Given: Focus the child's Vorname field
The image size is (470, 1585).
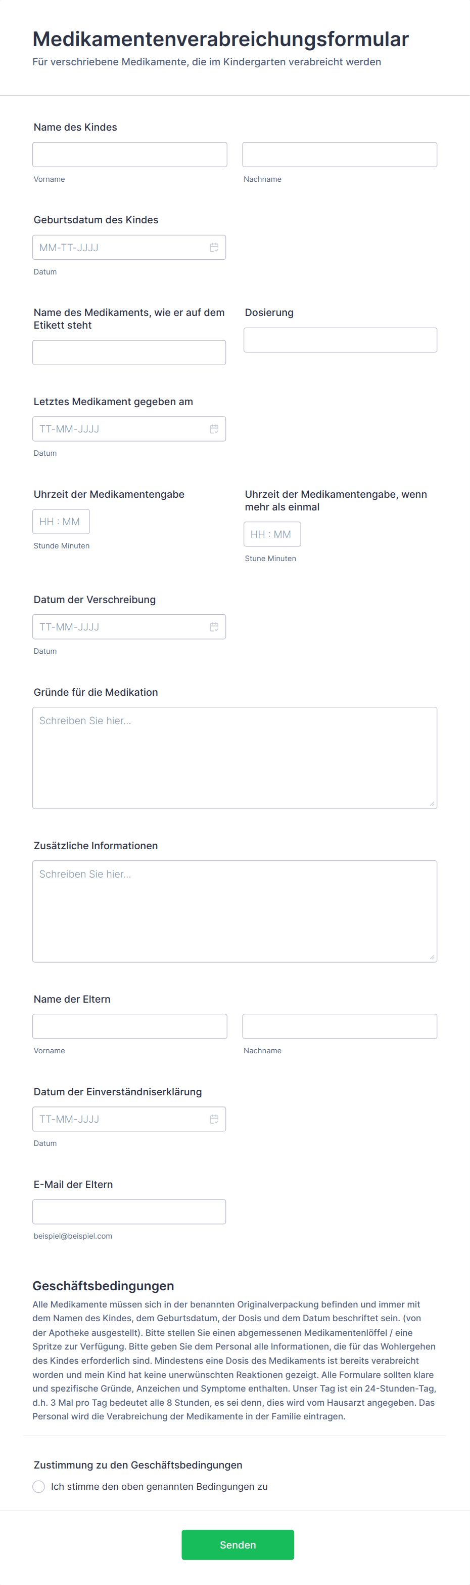Looking at the screenshot, I should [x=130, y=154].
